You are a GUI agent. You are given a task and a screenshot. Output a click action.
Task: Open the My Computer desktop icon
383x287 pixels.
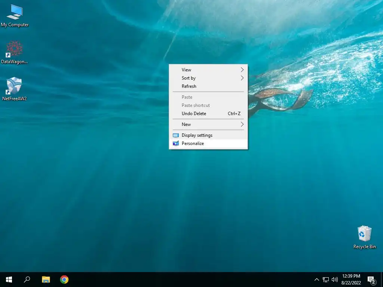coord(15,16)
